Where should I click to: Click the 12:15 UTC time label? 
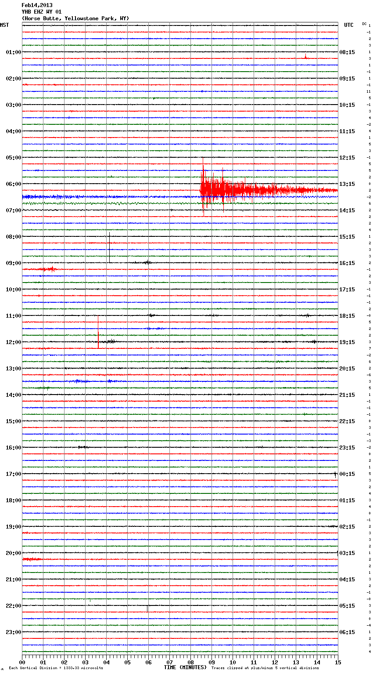pos(347,158)
